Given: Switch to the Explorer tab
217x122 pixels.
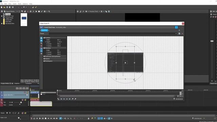Looking at the screenshot, I should 17,83.
